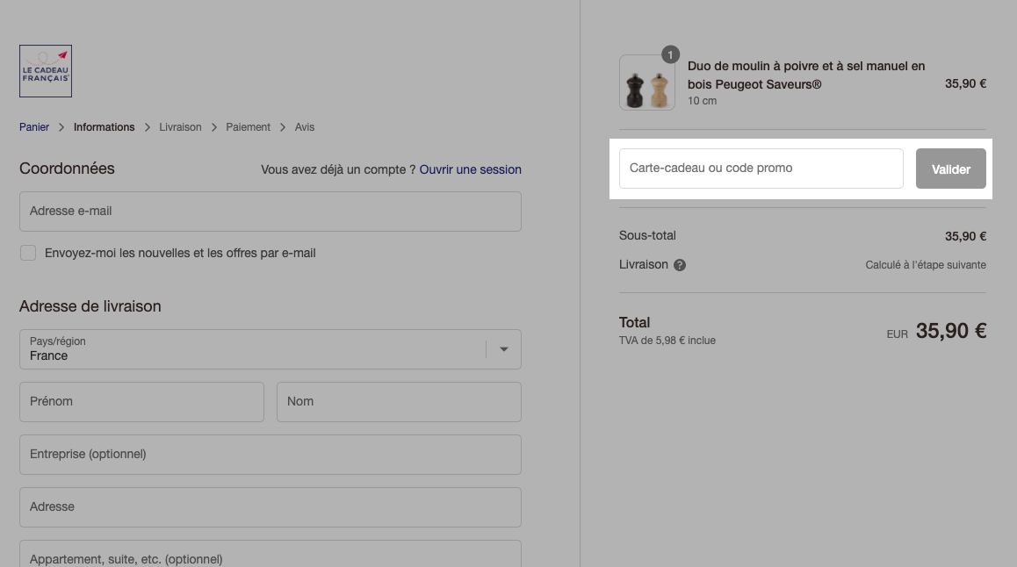
Task: Focus the Nom input field
Action: [x=399, y=402]
